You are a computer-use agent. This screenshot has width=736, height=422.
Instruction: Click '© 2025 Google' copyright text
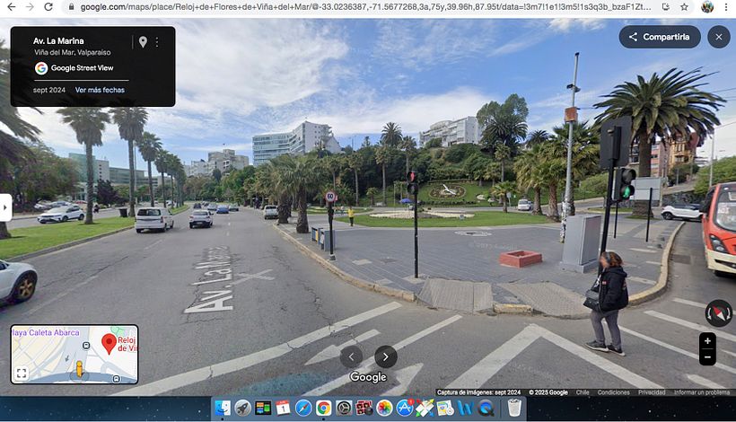click(548, 392)
